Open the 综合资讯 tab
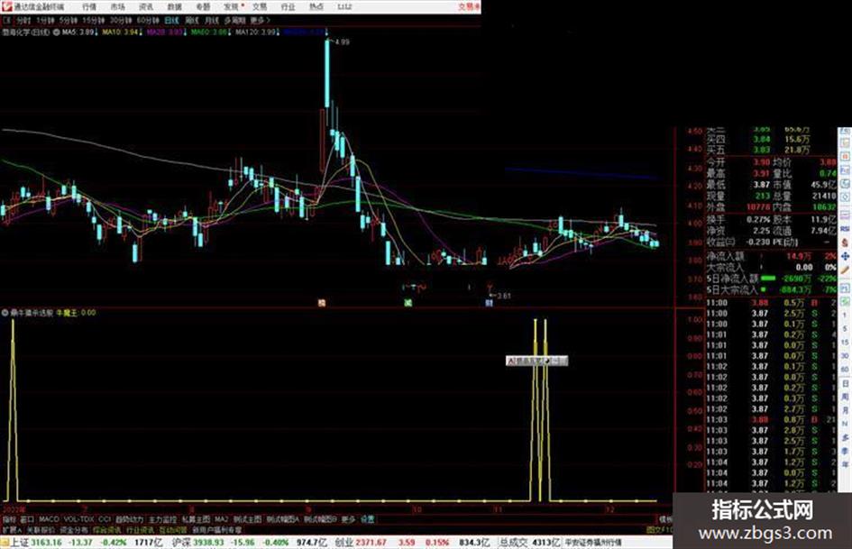The height and width of the screenshot is (549, 852). [x=106, y=530]
